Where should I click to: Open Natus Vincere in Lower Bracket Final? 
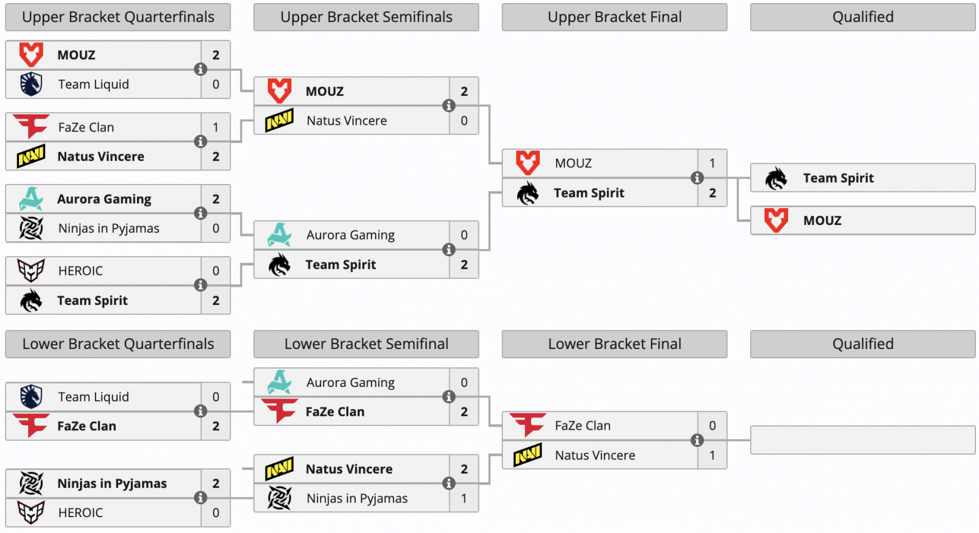(x=595, y=455)
